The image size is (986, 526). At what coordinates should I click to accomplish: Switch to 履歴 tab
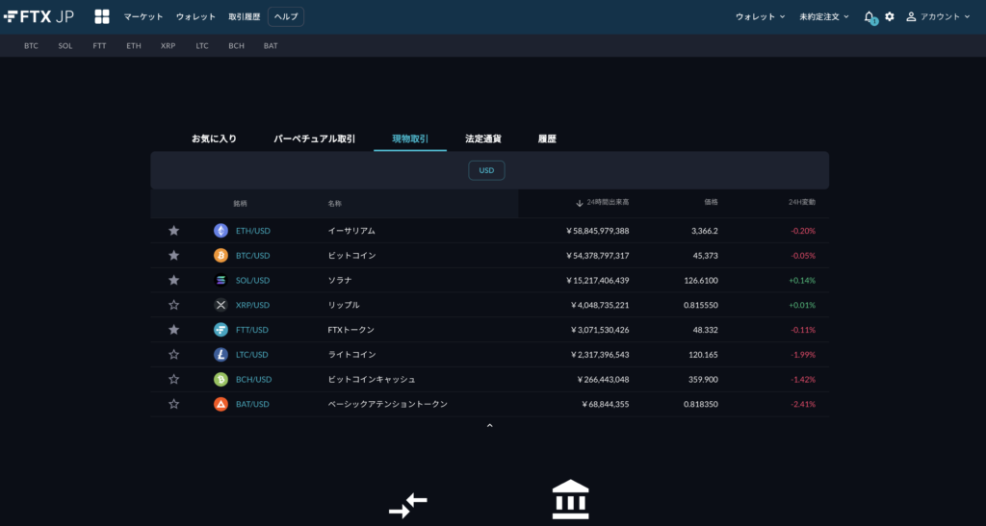click(x=547, y=138)
